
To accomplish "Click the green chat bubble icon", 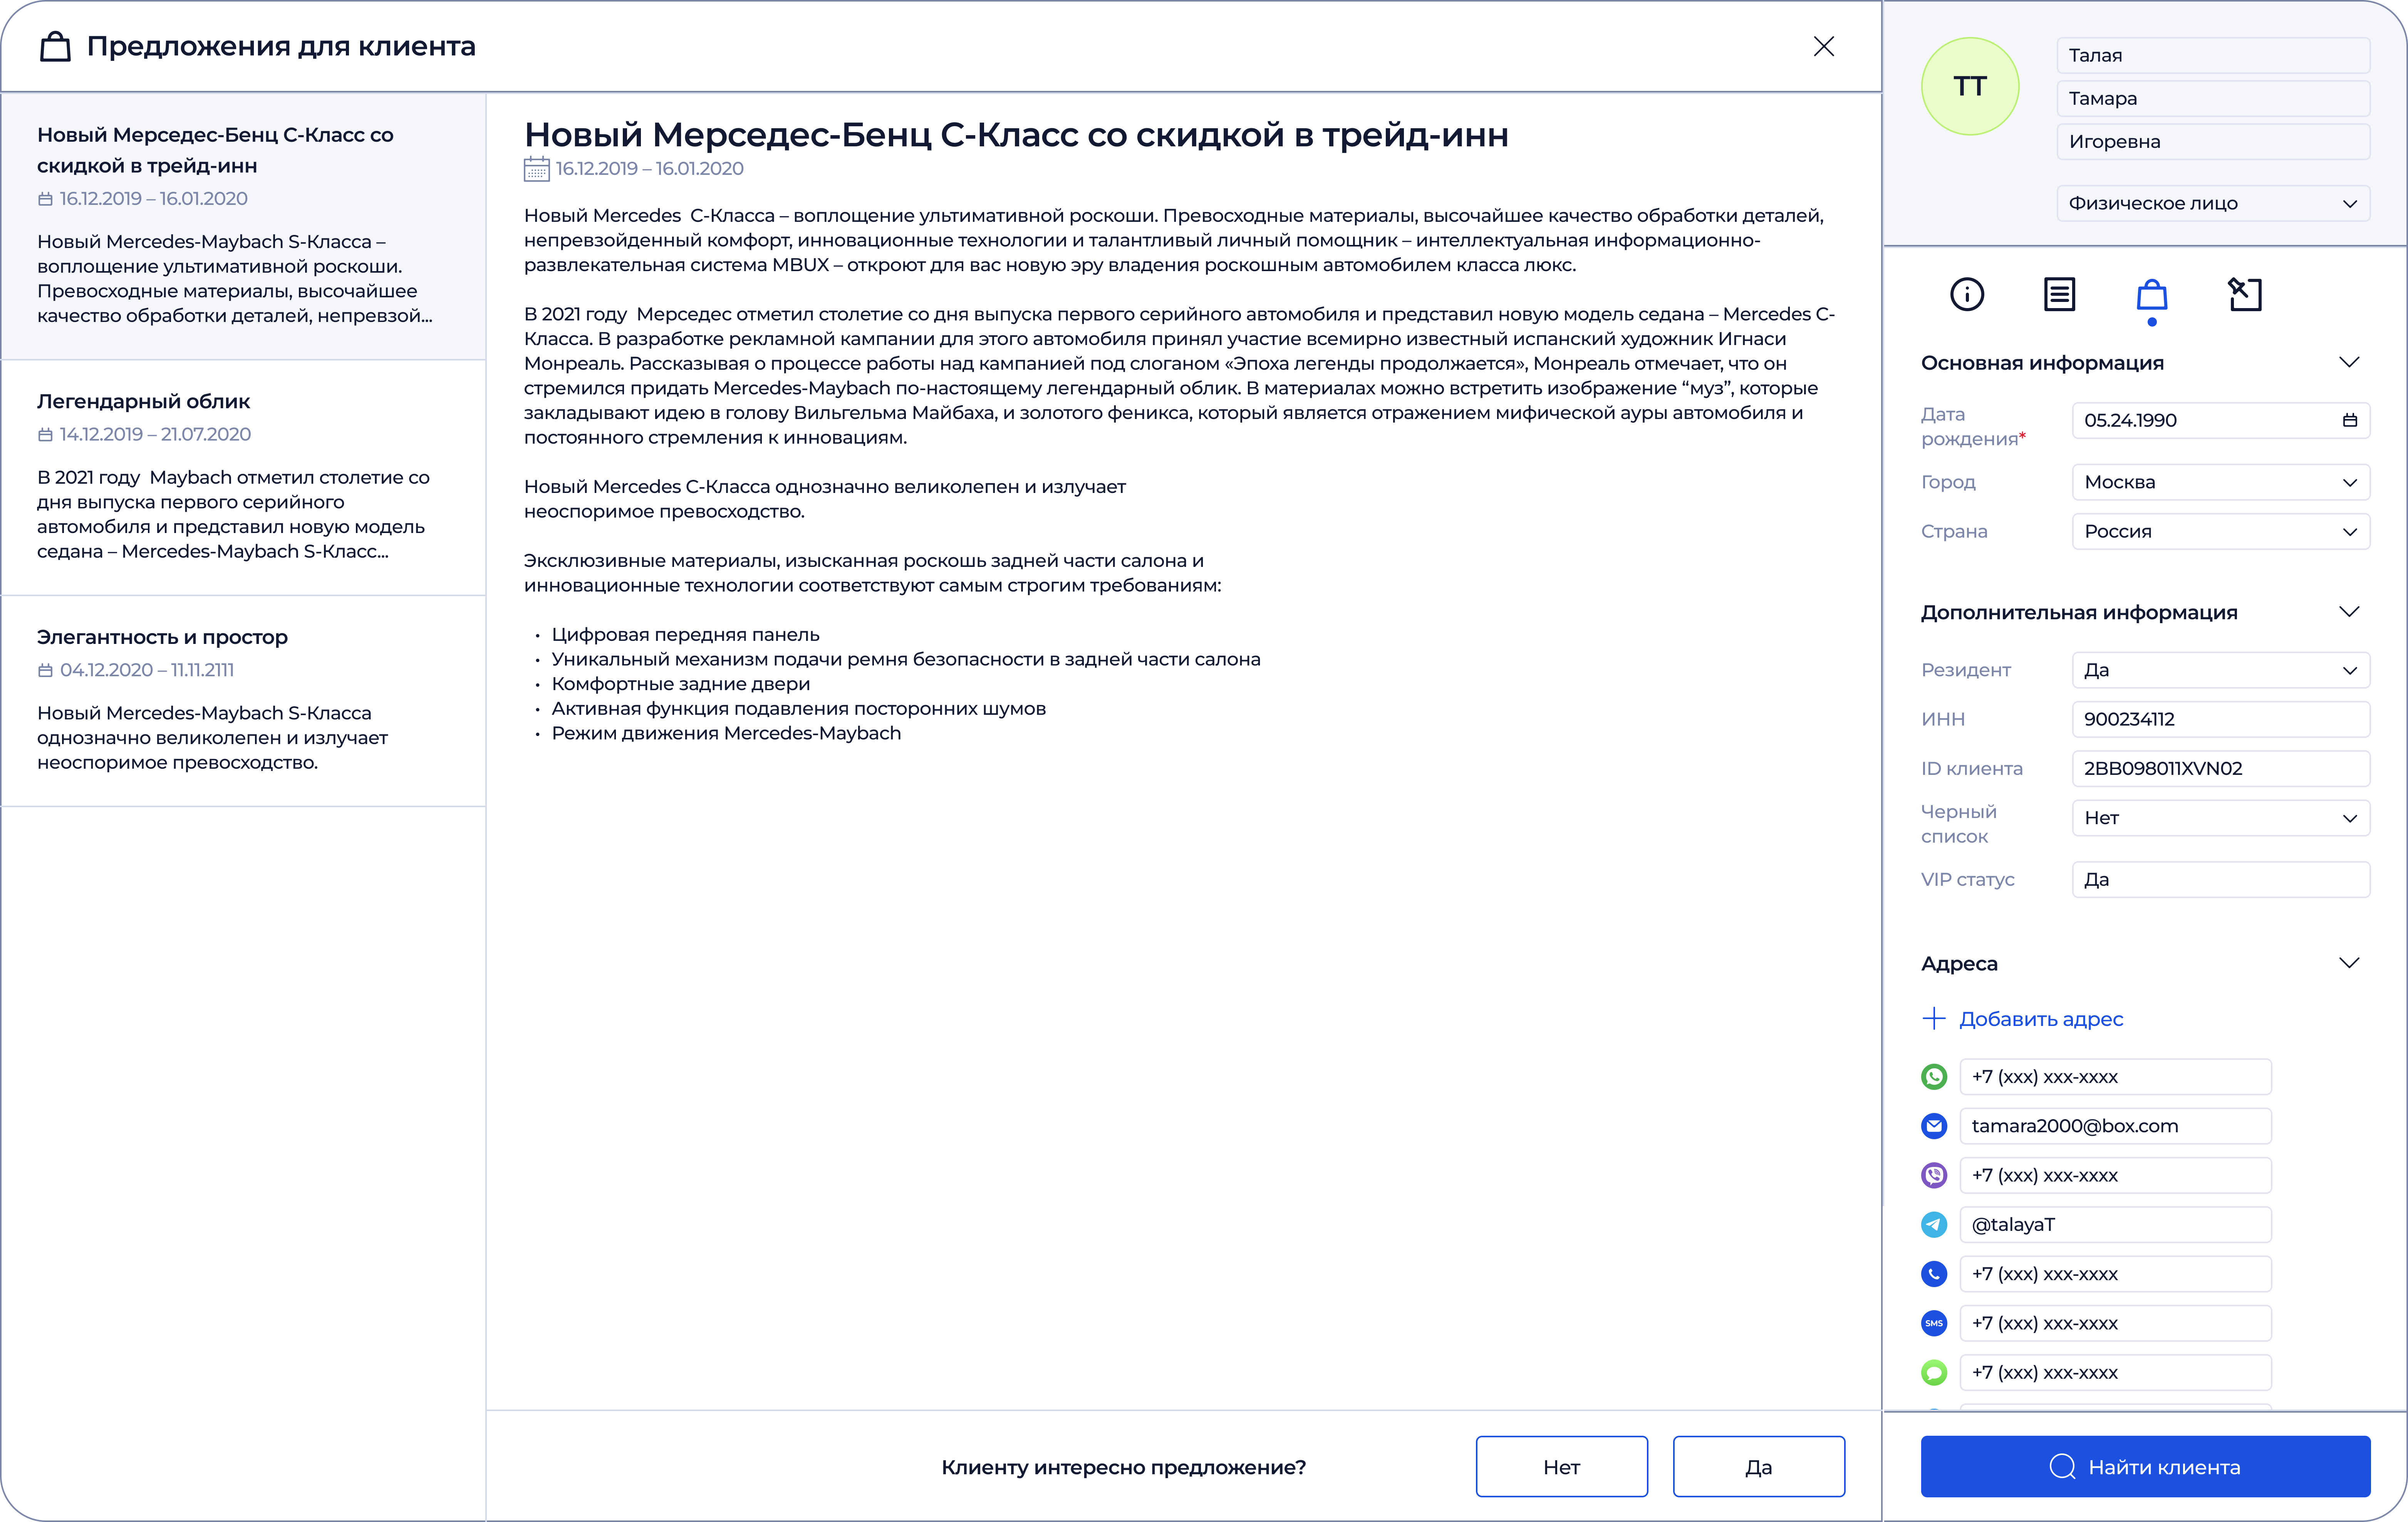I will click(x=1934, y=1372).
